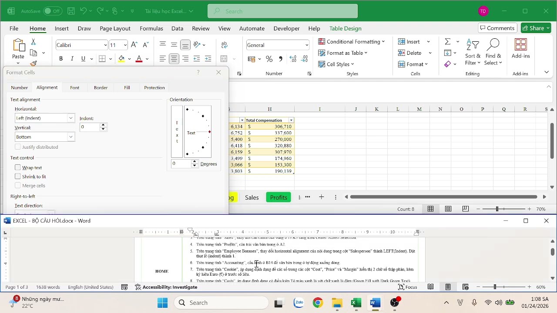The width and height of the screenshot is (557, 313).
Task: Apply the red Font Color
Action: 139,59
